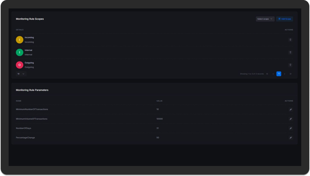
Task: Select the Outgoing scope name
Action: coord(29,63)
